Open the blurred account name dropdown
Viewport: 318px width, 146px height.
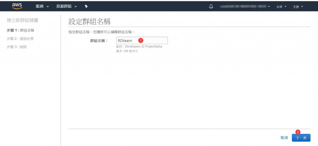pyautogui.click(x=245, y=7)
